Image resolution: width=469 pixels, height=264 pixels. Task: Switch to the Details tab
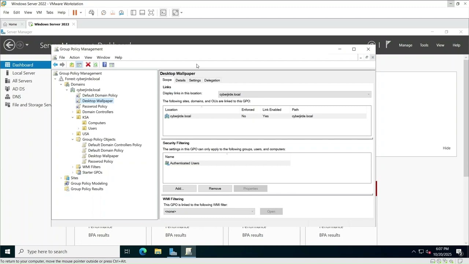(x=180, y=80)
